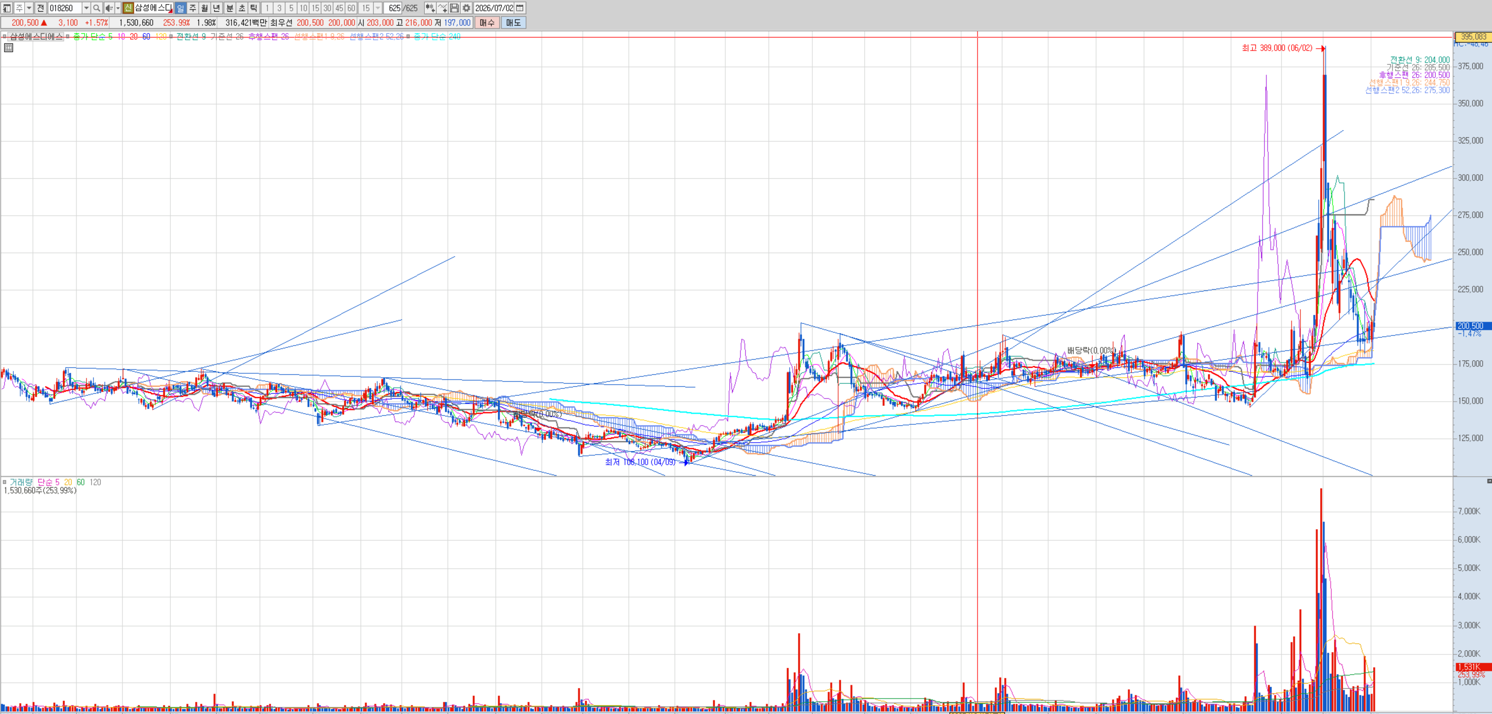Click the 후행스팬 26 legend label
The width and height of the screenshot is (1492, 714).
(269, 37)
